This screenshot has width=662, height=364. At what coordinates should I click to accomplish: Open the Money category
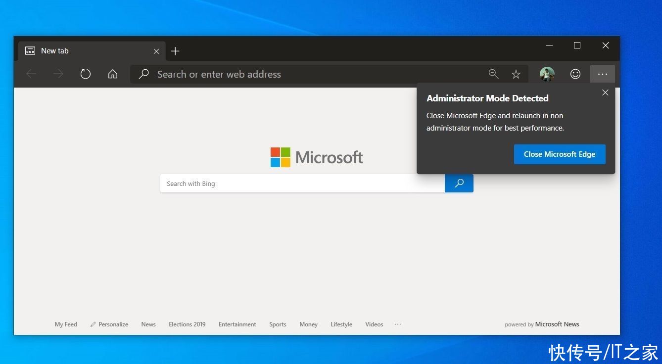[308, 324]
